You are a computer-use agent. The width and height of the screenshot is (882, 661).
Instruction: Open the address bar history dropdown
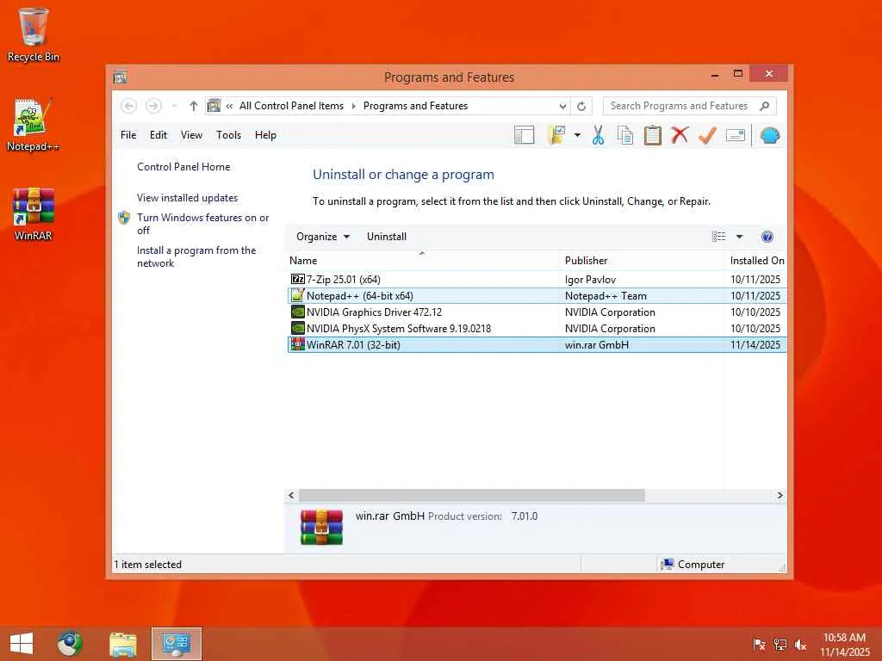562,106
